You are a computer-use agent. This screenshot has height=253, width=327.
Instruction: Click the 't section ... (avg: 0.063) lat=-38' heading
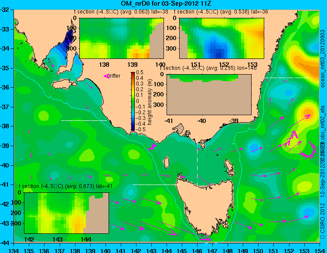[x=121, y=12]
